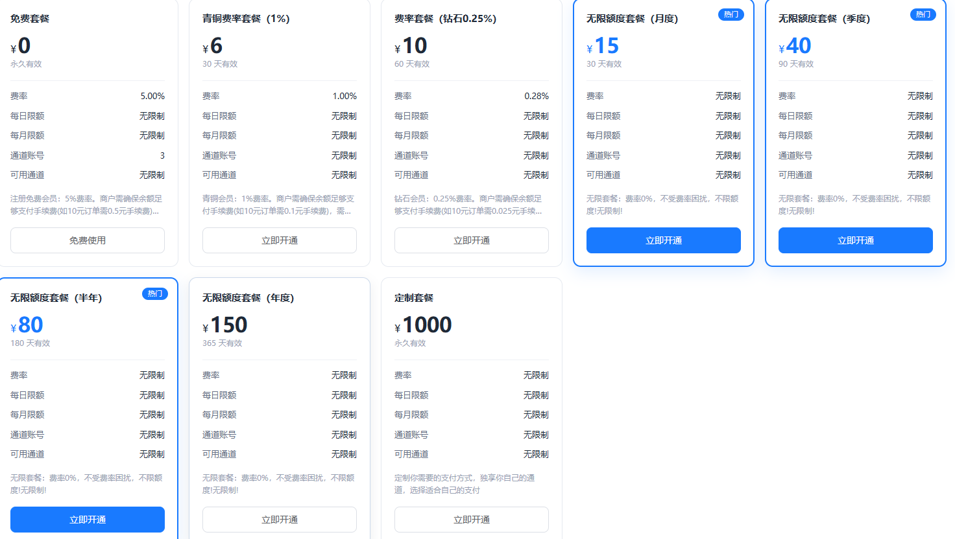Click 立即开通 under the 钻石0.25% plan

point(472,240)
